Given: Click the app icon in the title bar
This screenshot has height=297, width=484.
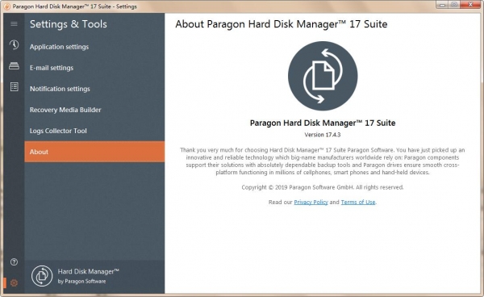Looking at the screenshot, I should coord(6,6).
